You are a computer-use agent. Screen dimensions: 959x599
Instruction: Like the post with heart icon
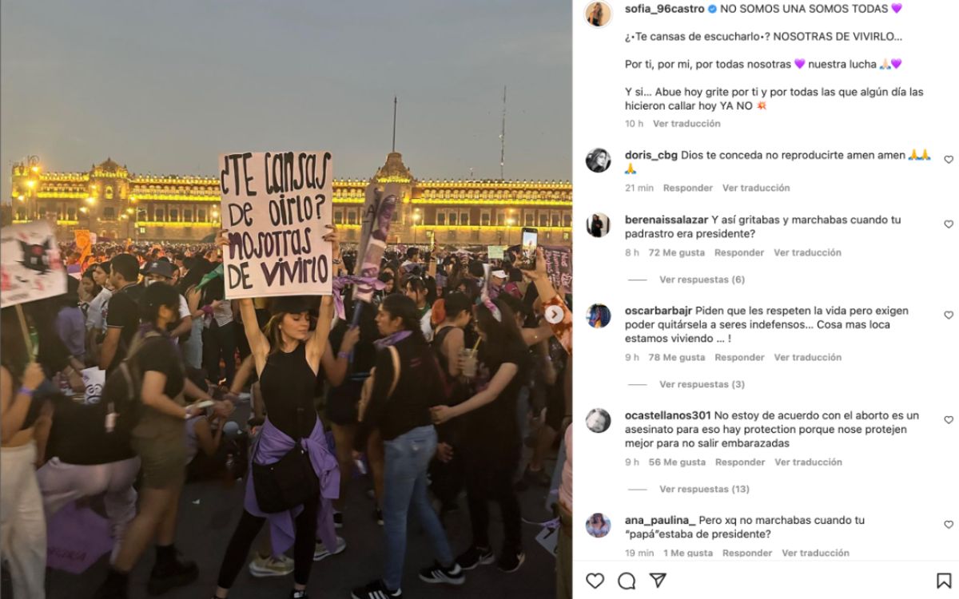pyautogui.click(x=595, y=581)
